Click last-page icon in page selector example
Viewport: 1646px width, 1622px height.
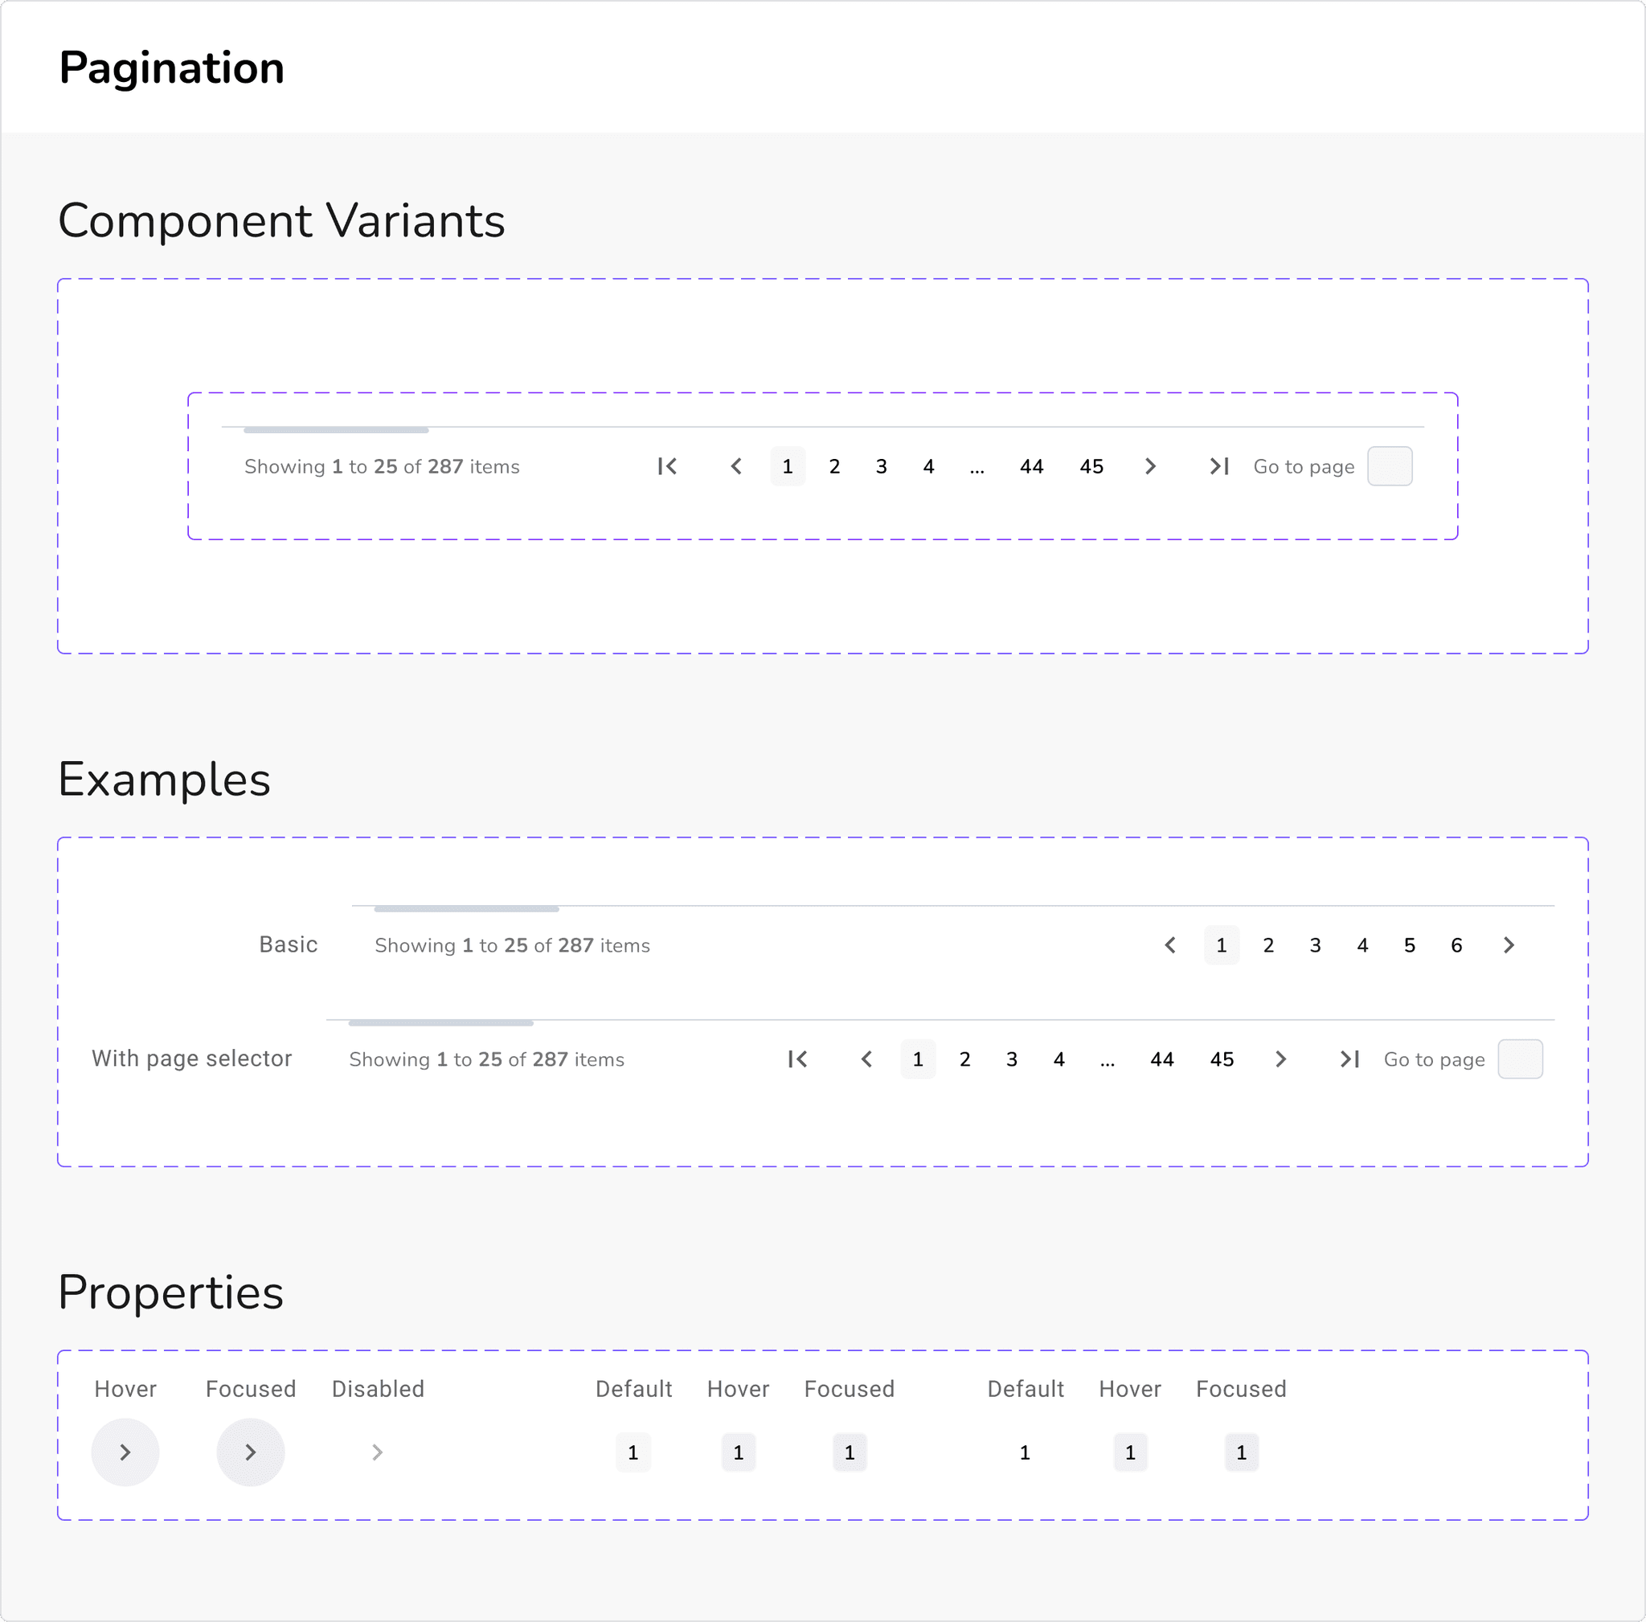(x=1349, y=1059)
